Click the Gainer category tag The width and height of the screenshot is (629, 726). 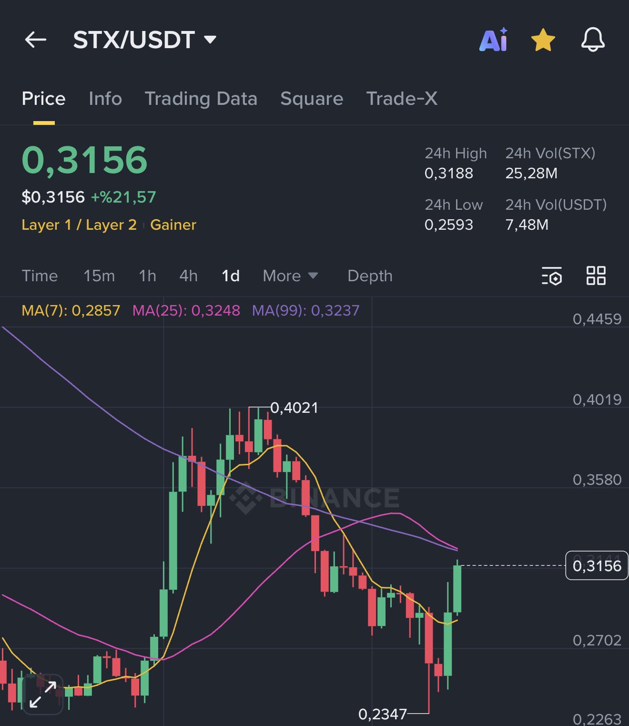pyautogui.click(x=173, y=225)
